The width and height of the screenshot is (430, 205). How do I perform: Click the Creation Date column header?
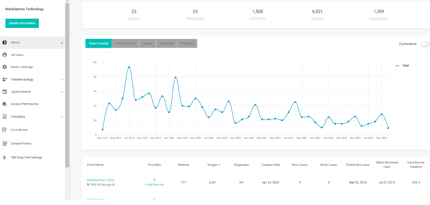click(271, 165)
